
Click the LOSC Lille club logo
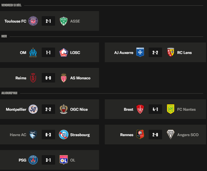point(64,53)
